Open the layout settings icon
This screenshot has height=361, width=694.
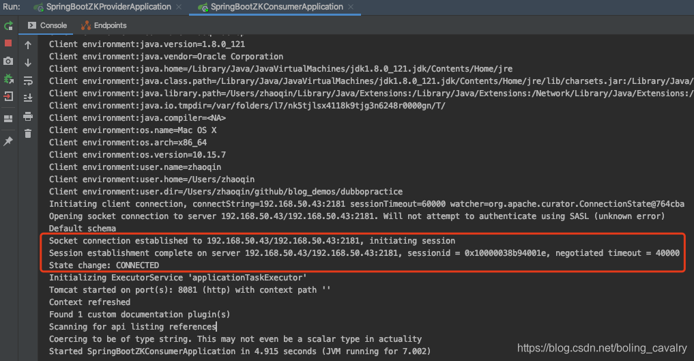click(8, 119)
